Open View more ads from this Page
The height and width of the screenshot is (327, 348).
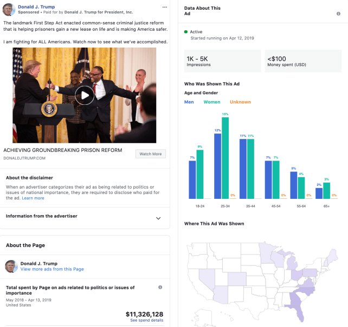52,269
